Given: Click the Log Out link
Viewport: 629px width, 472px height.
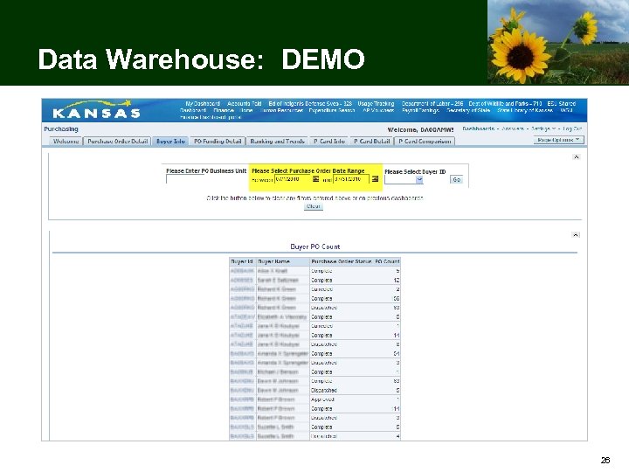Looking at the screenshot, I should point(572,128).
